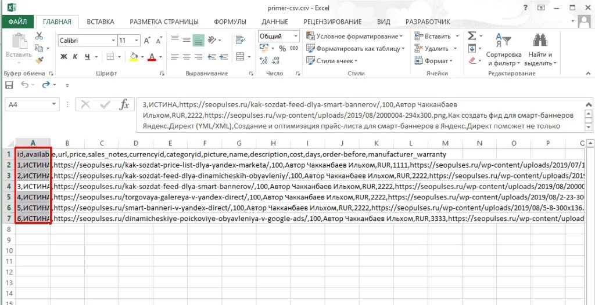Click the text Orientation icon

point(213,40)
